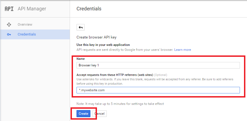This screenshot has width=247, height=121.
Task: Click the wildcard asterisks help text
Action: tap(155, 81)
